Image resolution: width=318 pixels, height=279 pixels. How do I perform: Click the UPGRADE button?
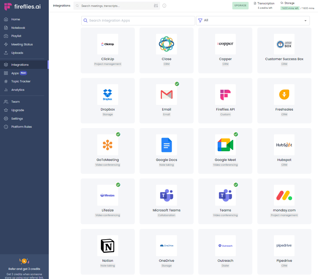pos(240,5)
